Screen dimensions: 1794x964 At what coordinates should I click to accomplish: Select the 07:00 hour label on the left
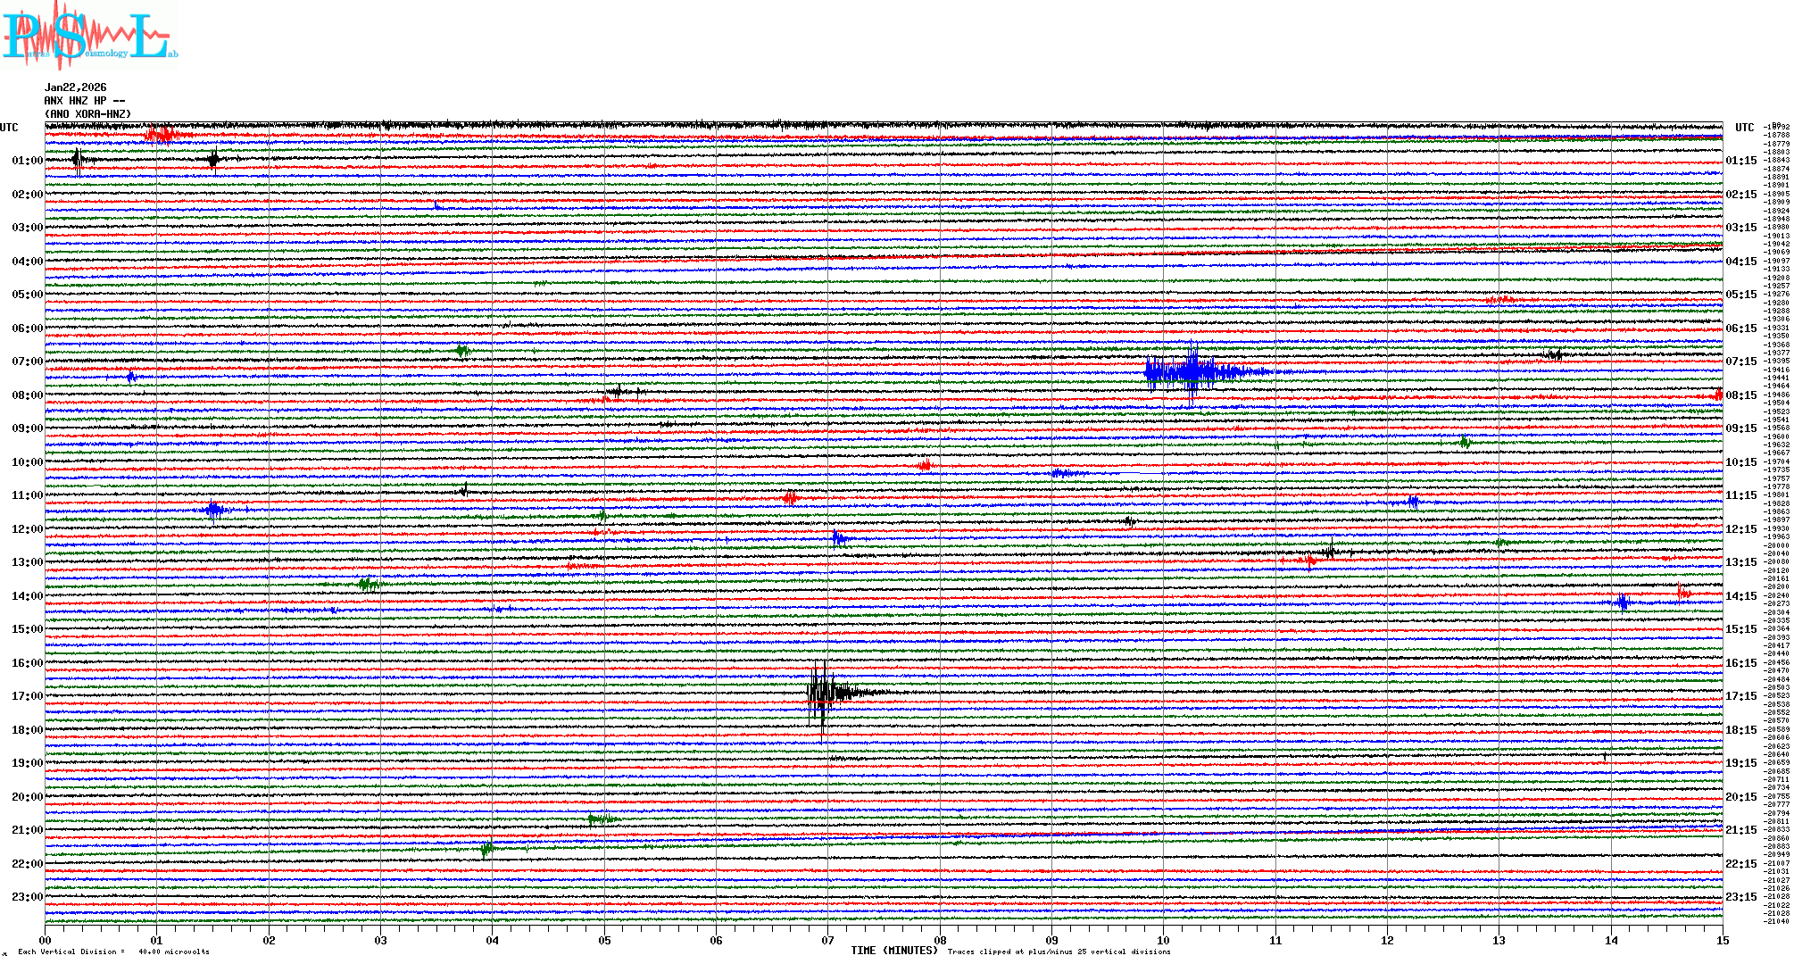[x=27, y=361]
